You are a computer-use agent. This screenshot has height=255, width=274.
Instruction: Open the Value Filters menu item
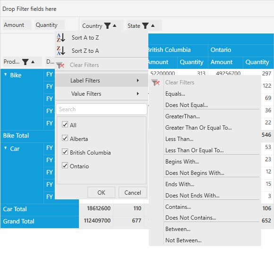(x=102, y=94)
